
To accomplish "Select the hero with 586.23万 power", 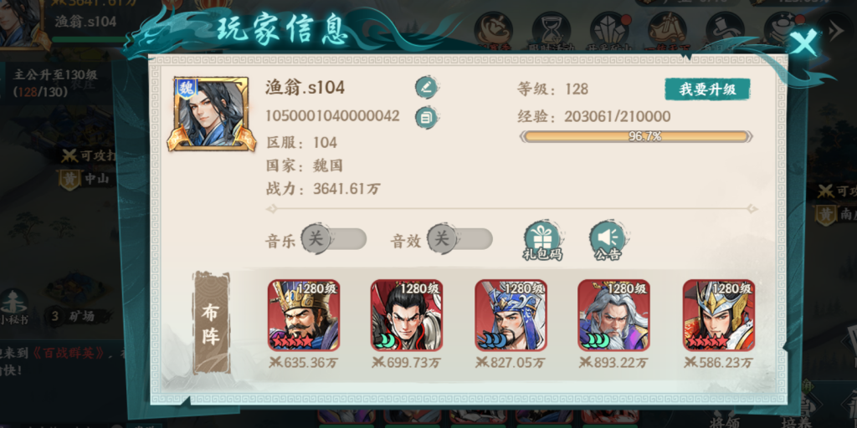I will pyautogui.click(x=719, y=315).
